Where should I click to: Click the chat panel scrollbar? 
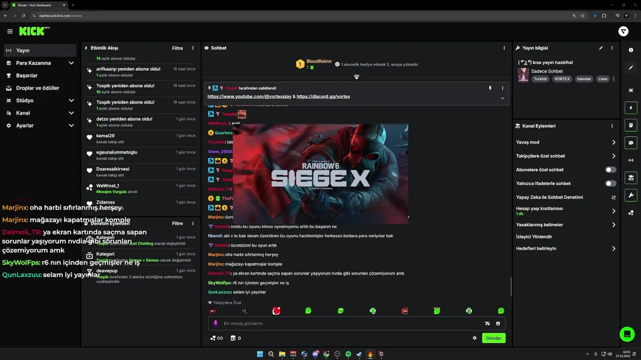coord(510,286)
